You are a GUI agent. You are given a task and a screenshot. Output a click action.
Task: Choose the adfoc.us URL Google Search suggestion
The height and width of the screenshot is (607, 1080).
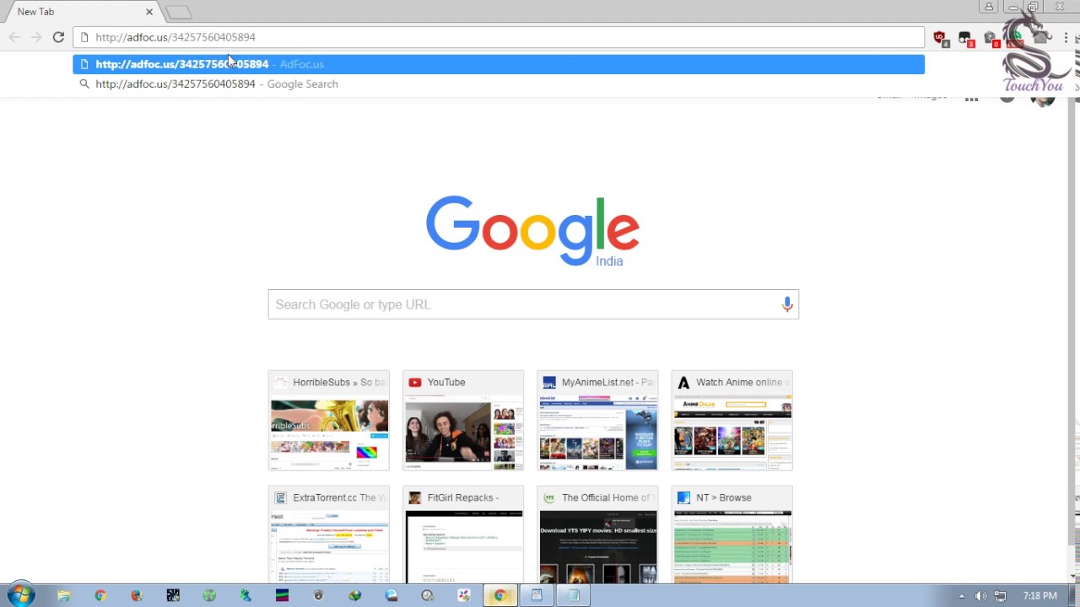[x=498, y=83]
